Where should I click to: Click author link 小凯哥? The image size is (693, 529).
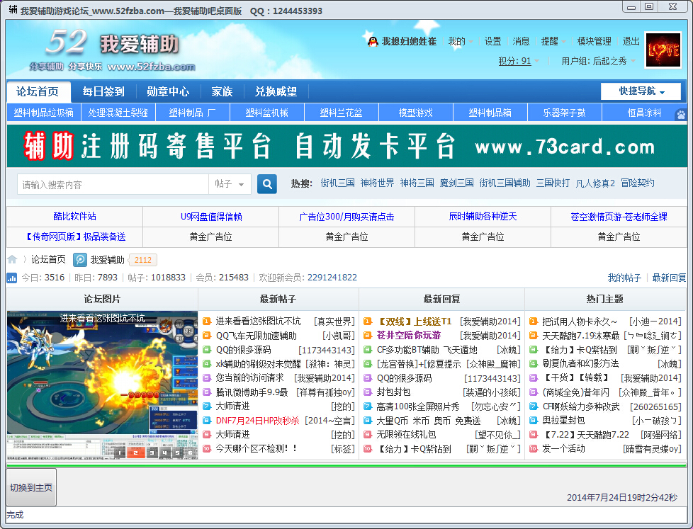(x=338, y=336)
